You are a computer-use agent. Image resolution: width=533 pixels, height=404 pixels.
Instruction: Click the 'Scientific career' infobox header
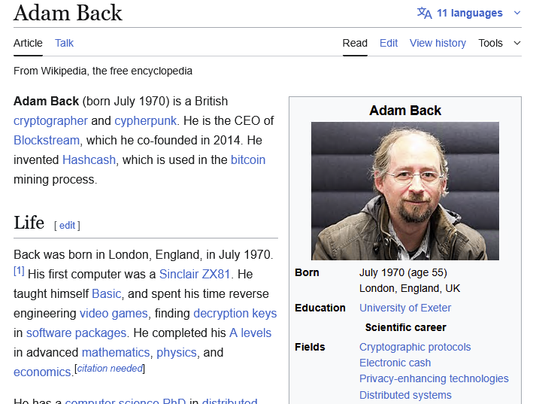[405, 327]
